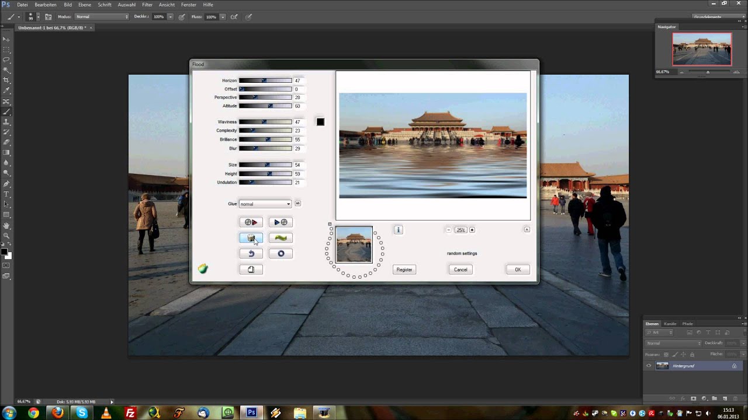Click the circle reset button in Flood
The width and height of the screenshot is (748, 420).
point(280,254)
